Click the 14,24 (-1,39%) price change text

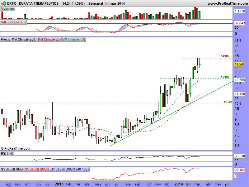tap(73, 3)
